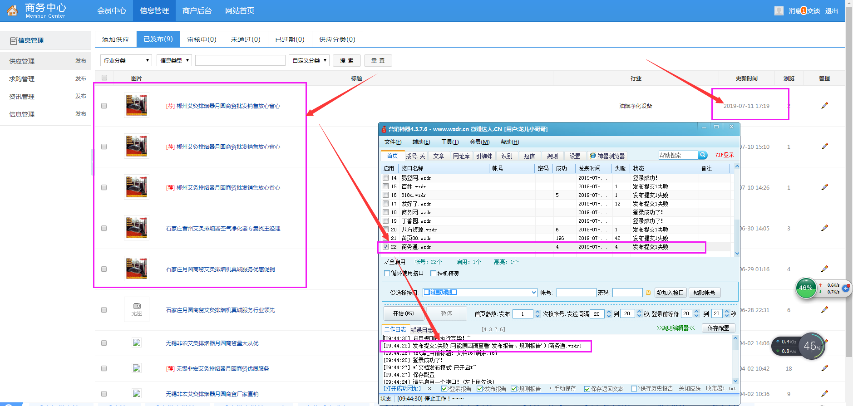Click the 发布 count stepper arrows
The image size is (853, 406).
click(x=537, y=313)
